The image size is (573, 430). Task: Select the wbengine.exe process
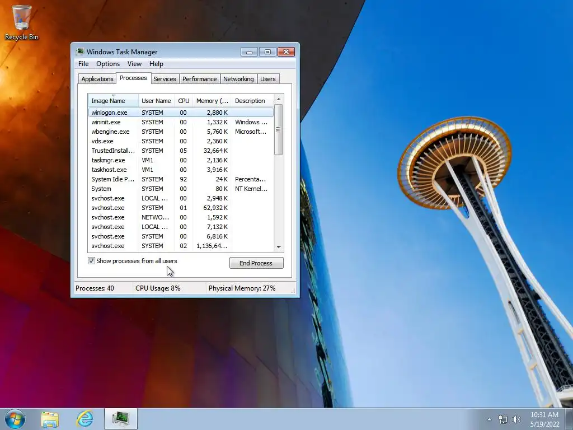[x=181, y=132]
